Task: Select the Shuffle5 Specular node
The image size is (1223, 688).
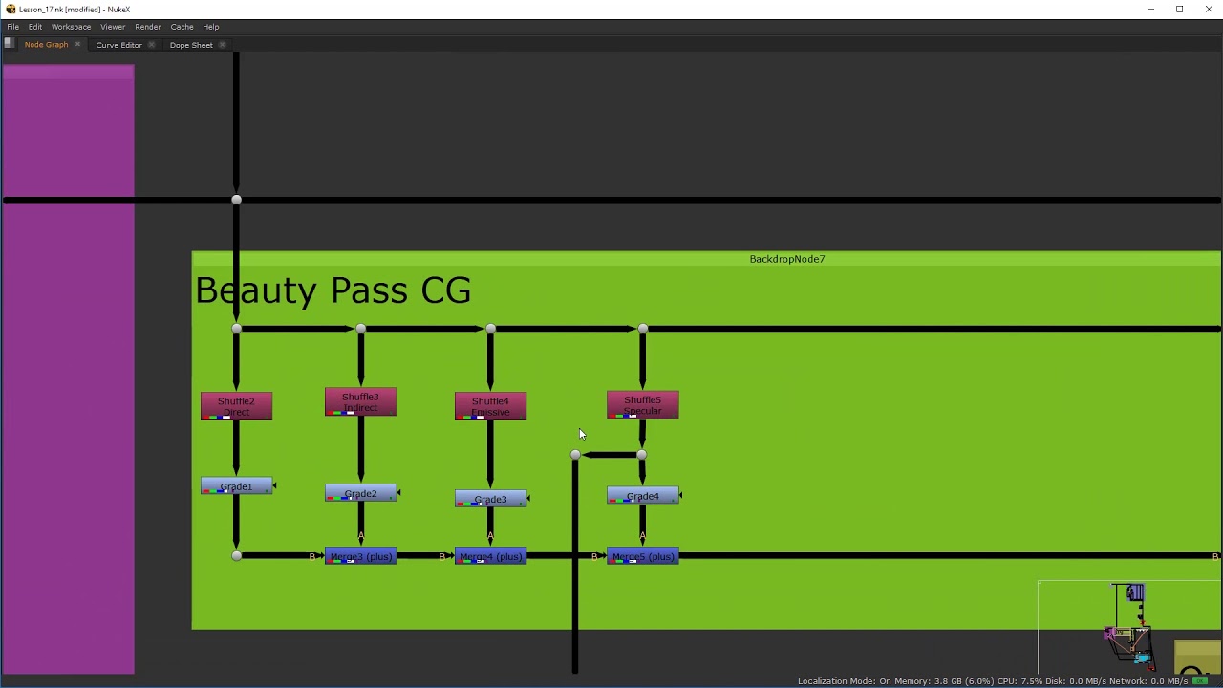Action: [x=643, y=405]
